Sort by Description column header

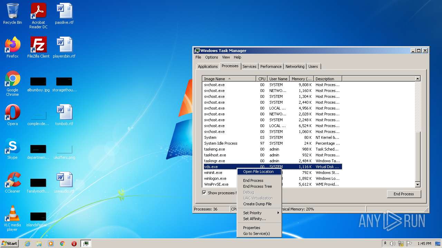(x=328, y=79)
